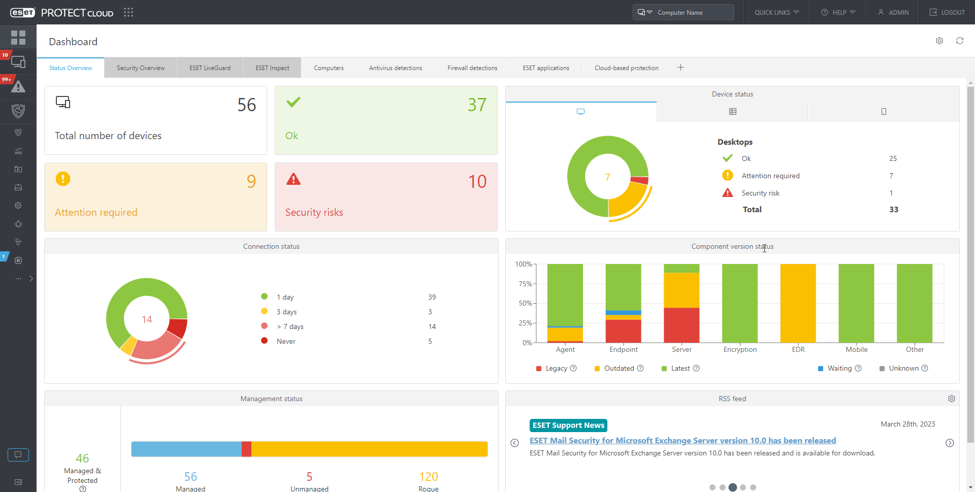
Task: Open the large broken-shield icon in the sidebar
Action: click(x=18, y=111)
